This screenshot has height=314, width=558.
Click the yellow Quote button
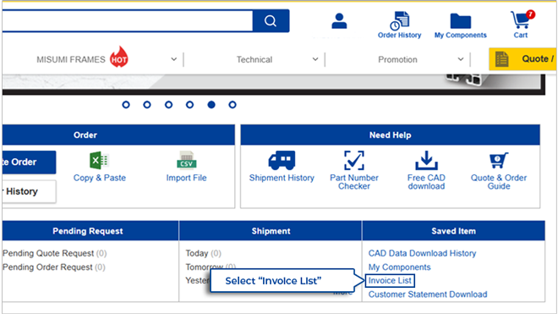coord(523,59)
